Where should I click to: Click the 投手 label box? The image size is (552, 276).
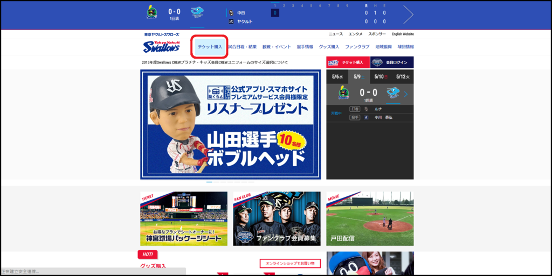pyautogui.click(x=355, y=118)
